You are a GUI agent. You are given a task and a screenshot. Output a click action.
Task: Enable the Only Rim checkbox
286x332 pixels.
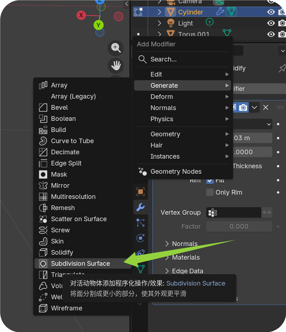[210, 192]
